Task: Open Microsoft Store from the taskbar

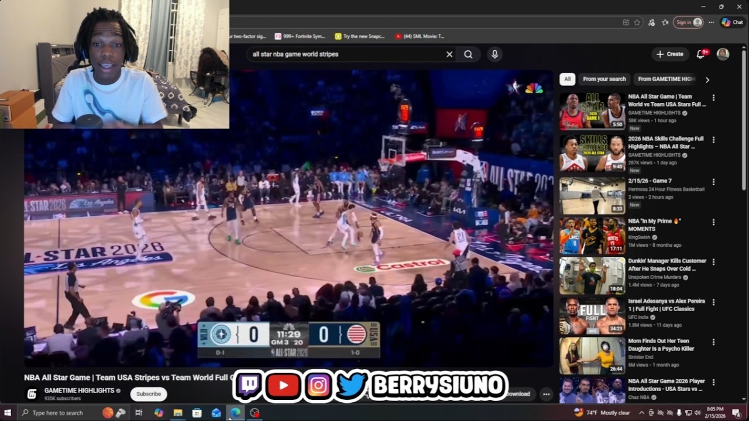Action: [x=197, y=413]
